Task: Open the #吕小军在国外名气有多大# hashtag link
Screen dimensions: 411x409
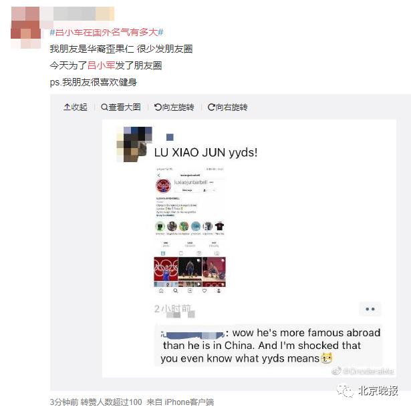Action: coord(106,32)
